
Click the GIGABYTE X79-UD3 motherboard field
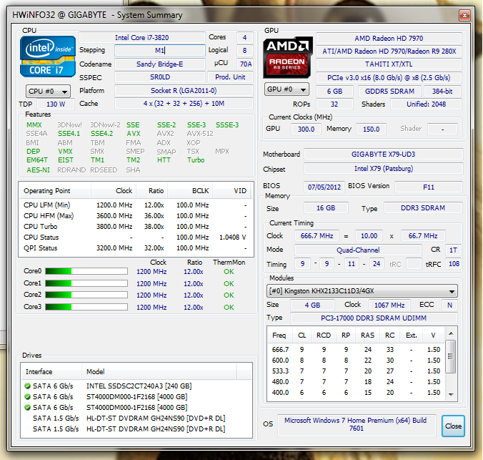pos(384,155)
